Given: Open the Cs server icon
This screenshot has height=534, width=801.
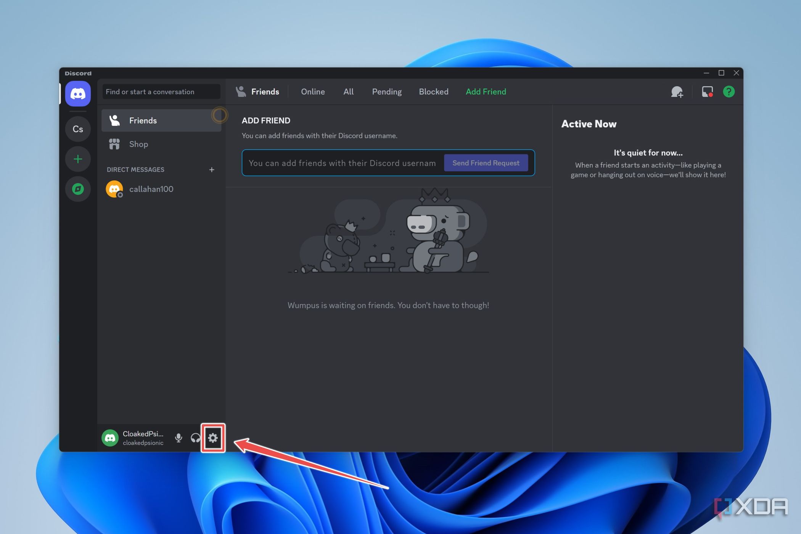Looking at the screenshot, I should (x=78, y=129).
